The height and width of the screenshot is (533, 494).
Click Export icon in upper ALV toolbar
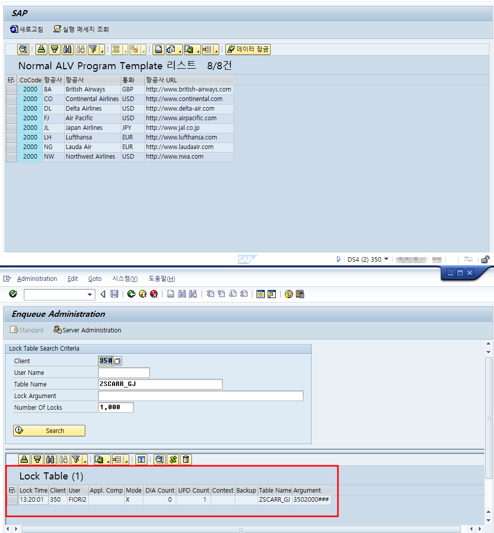pyautogui.click(x=189, y=50)
